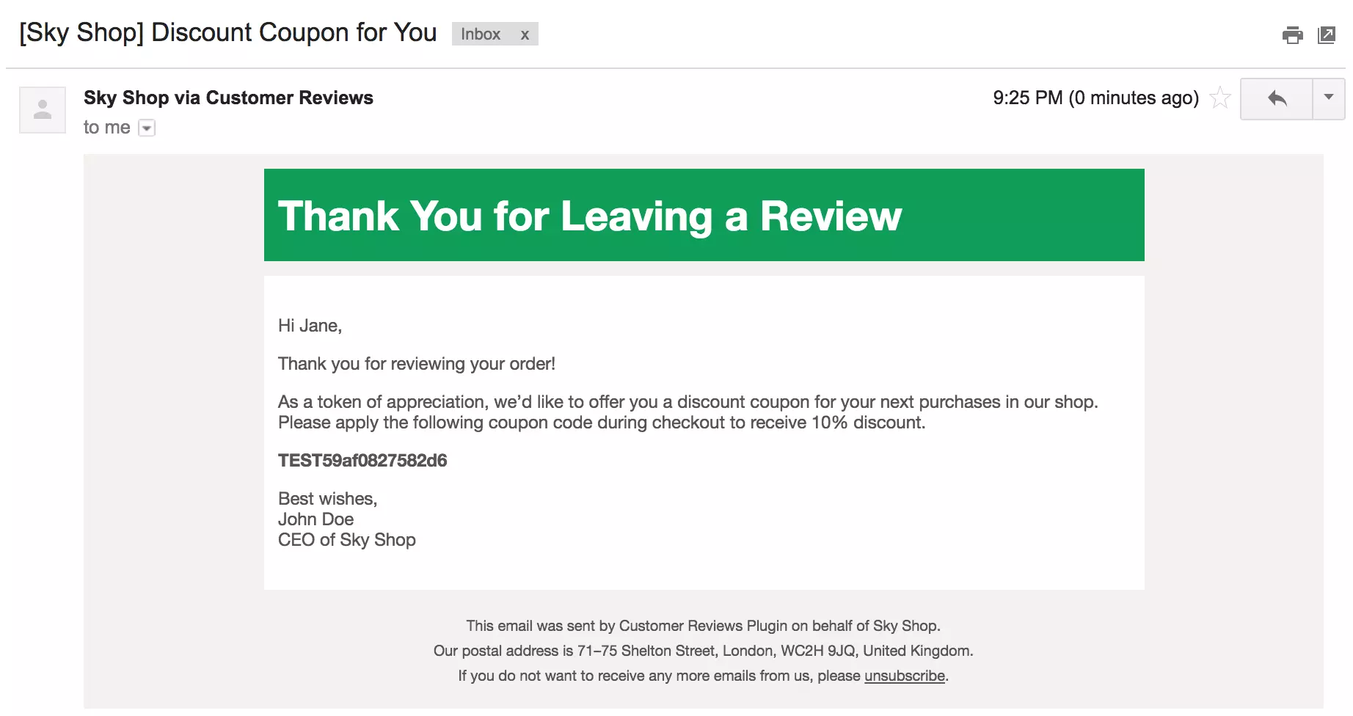The image size is (1353, 716).
Task: Remove the Inbox label with the x
Action: coord(525,34)
